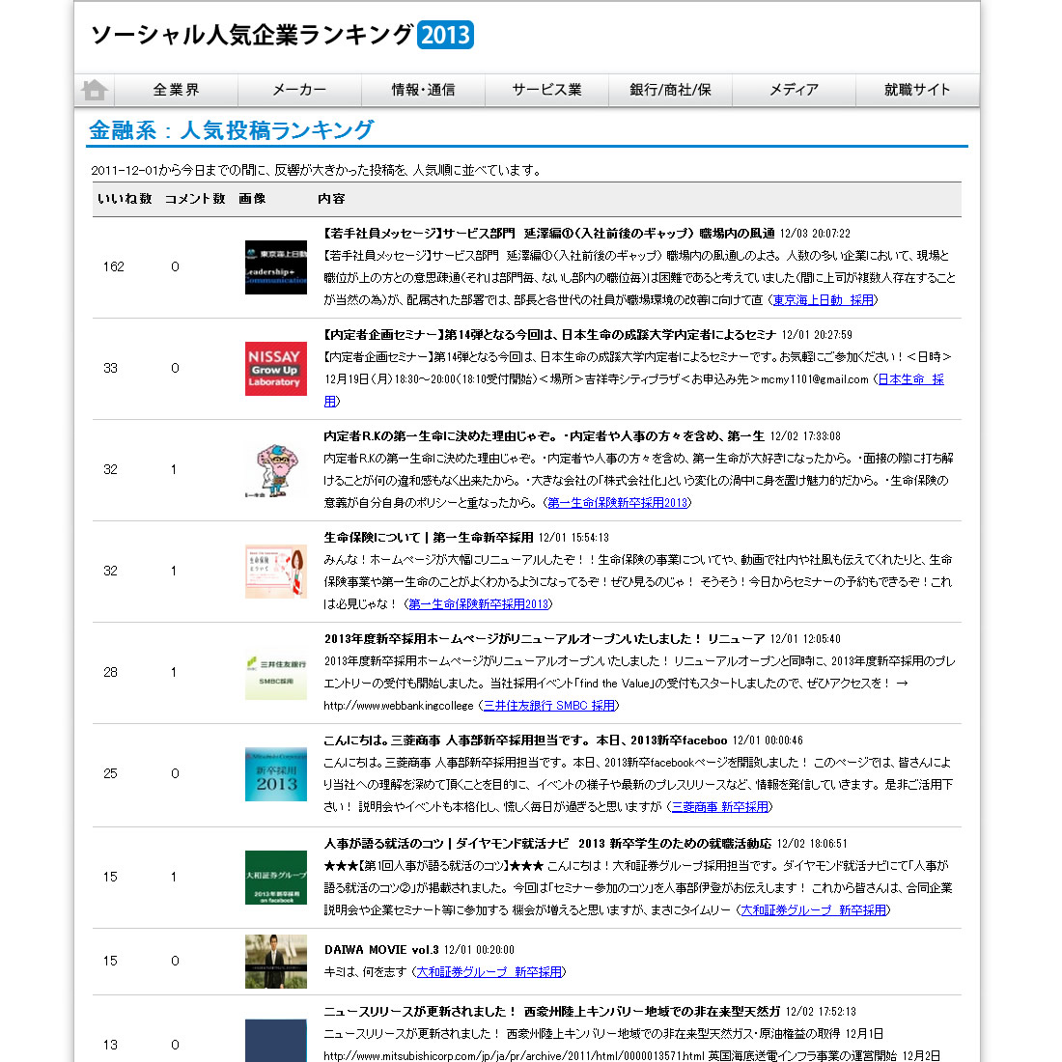Viewport: 1062px width, 1062px height.
Task: Open the DAIWA MOVIE man-in-suit thumbnail
Action: click(276, 962)
